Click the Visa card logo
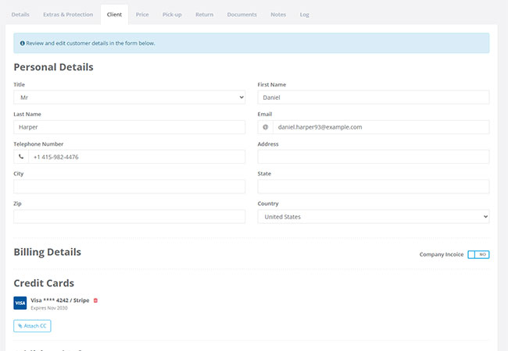 tap(20, 303)
